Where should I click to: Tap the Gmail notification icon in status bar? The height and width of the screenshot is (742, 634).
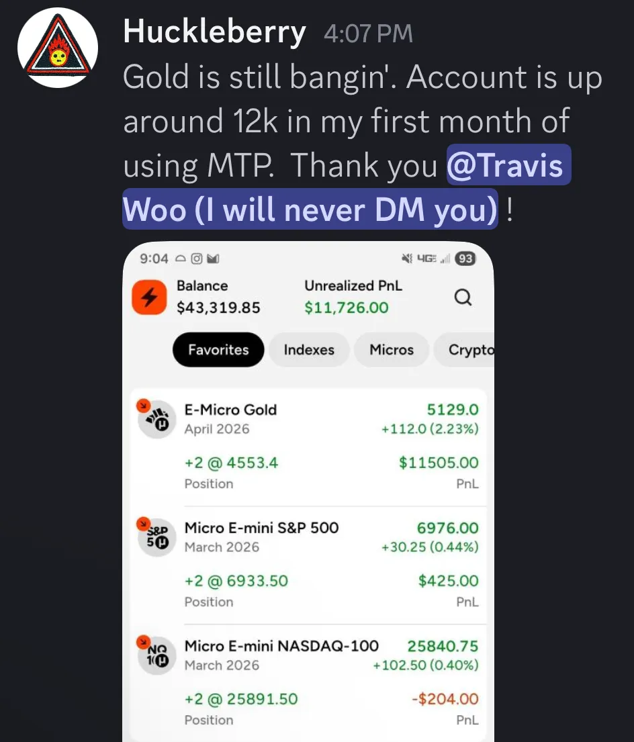click(x=213, y=259)
